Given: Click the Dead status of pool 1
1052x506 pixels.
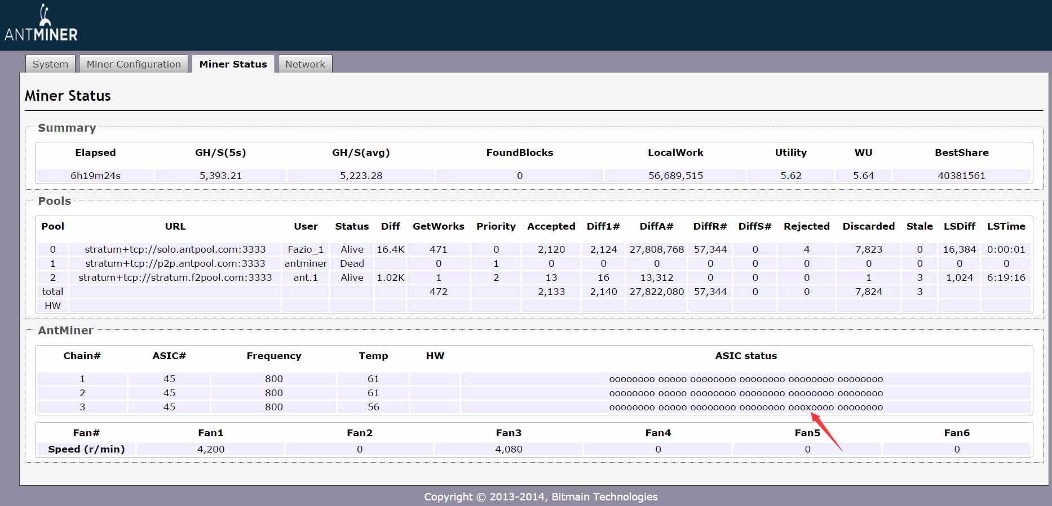Looking at the screenshot, I should [352, 263].
